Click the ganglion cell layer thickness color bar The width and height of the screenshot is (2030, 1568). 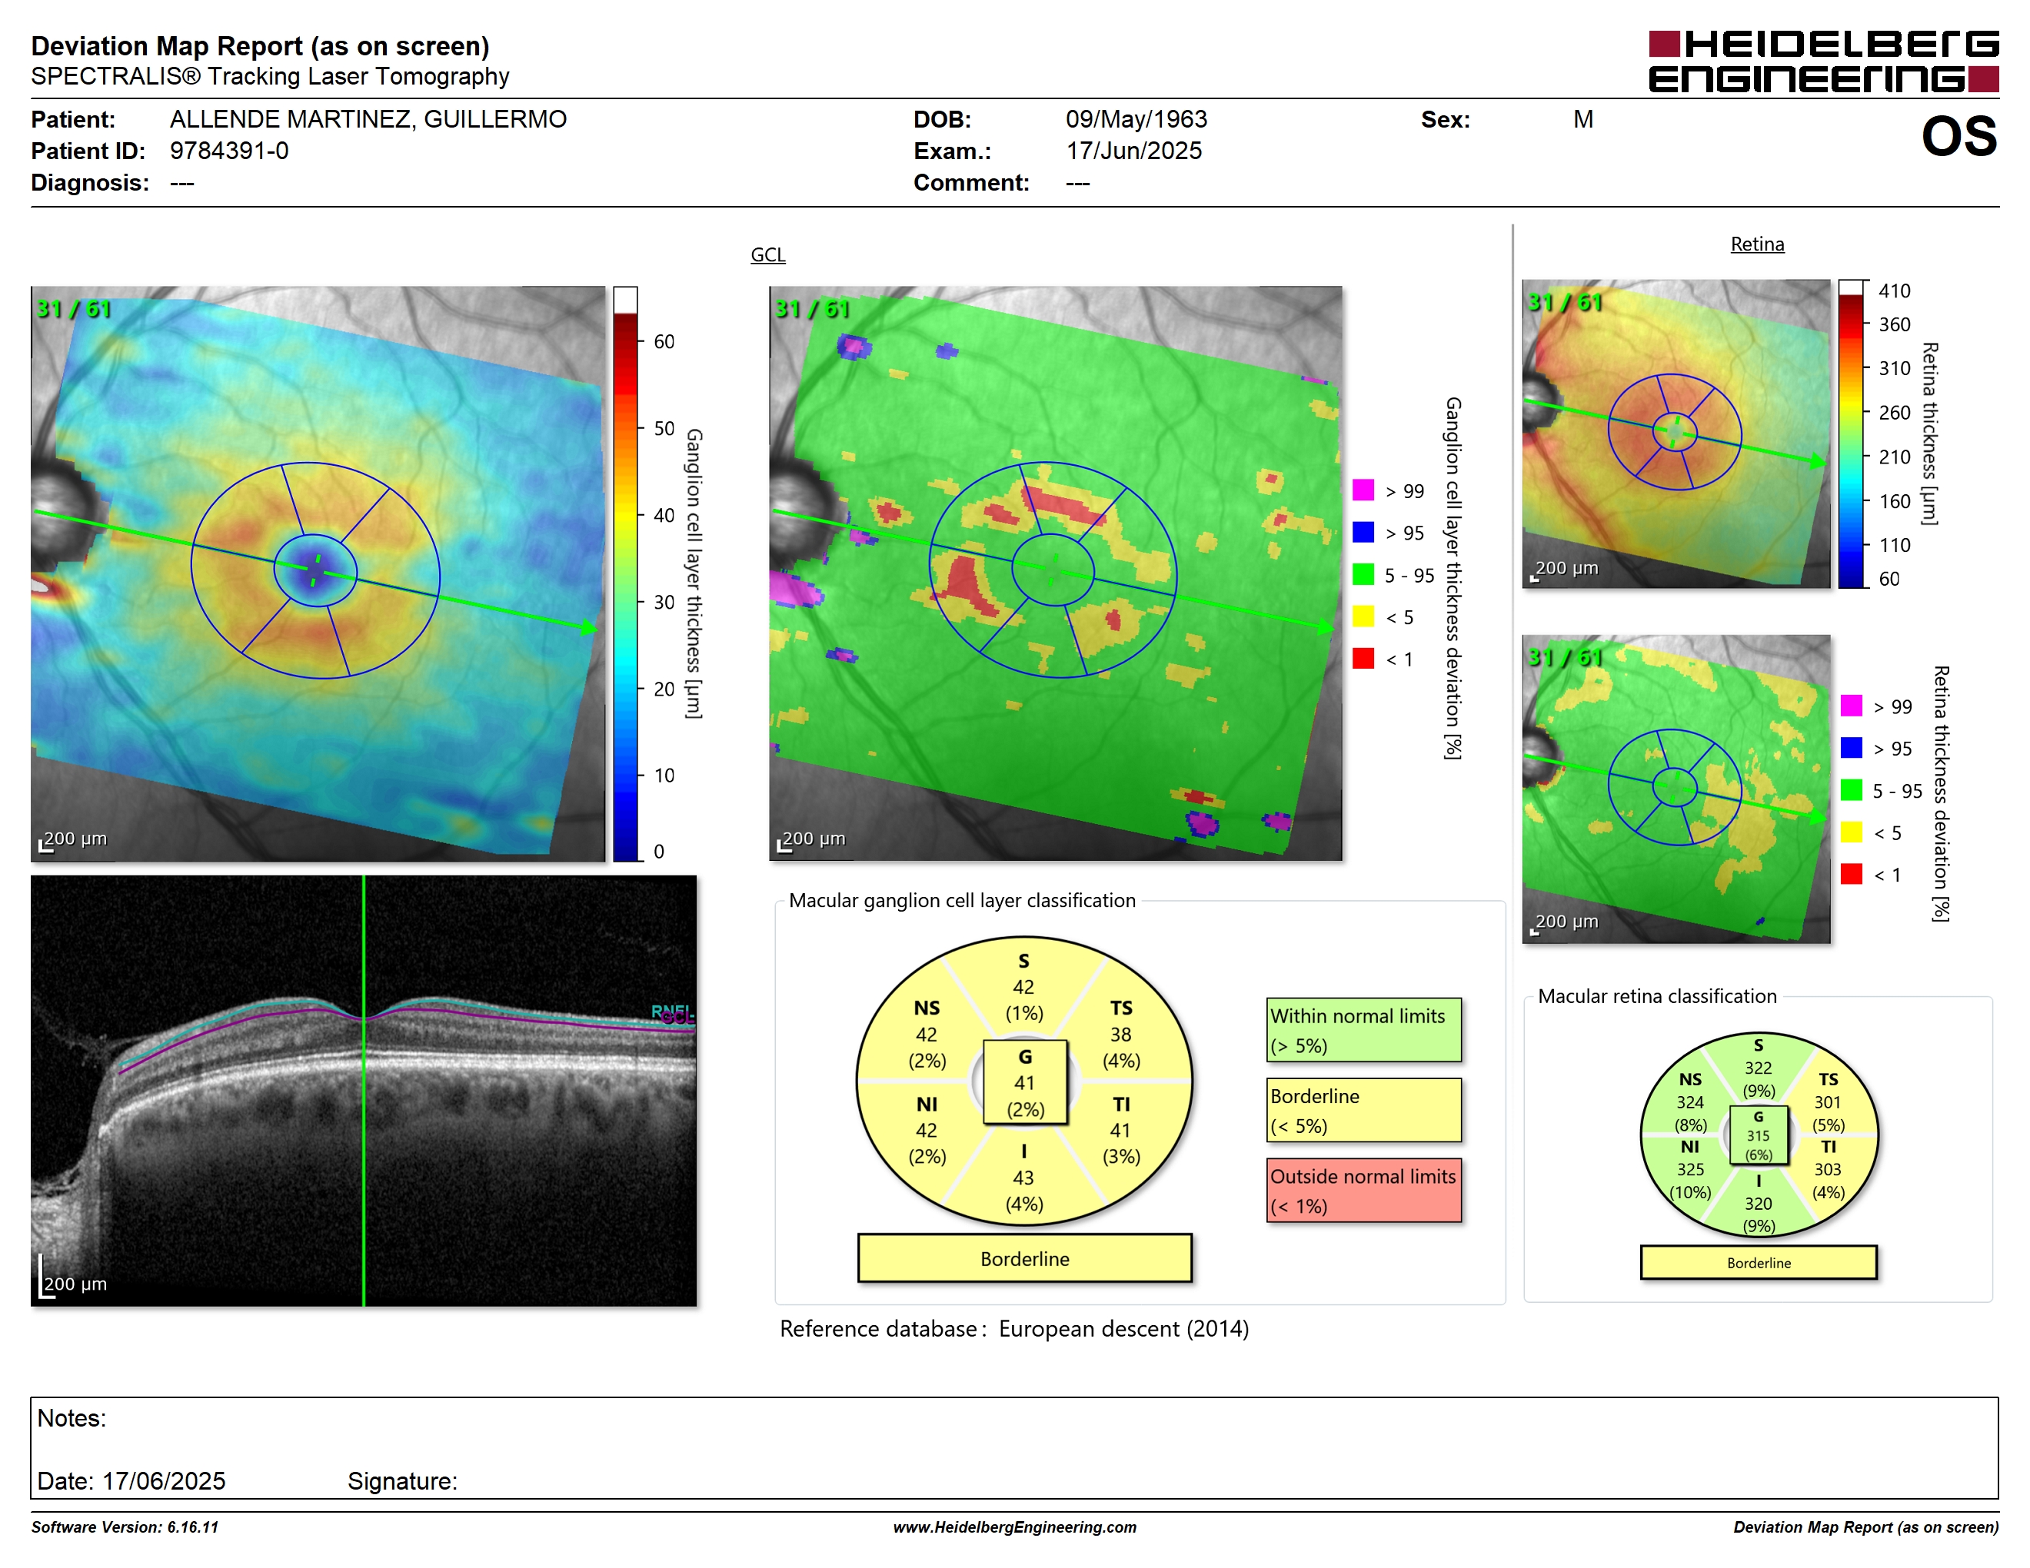[x=624, y=574]
